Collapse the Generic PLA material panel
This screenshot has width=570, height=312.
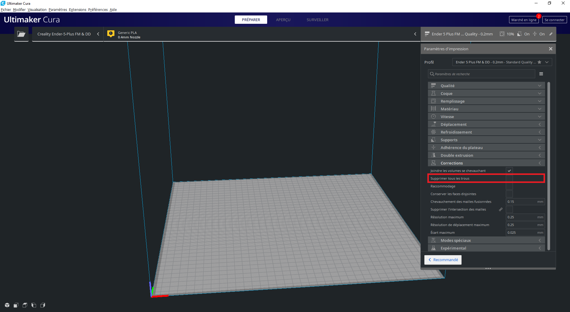[415, 34]
